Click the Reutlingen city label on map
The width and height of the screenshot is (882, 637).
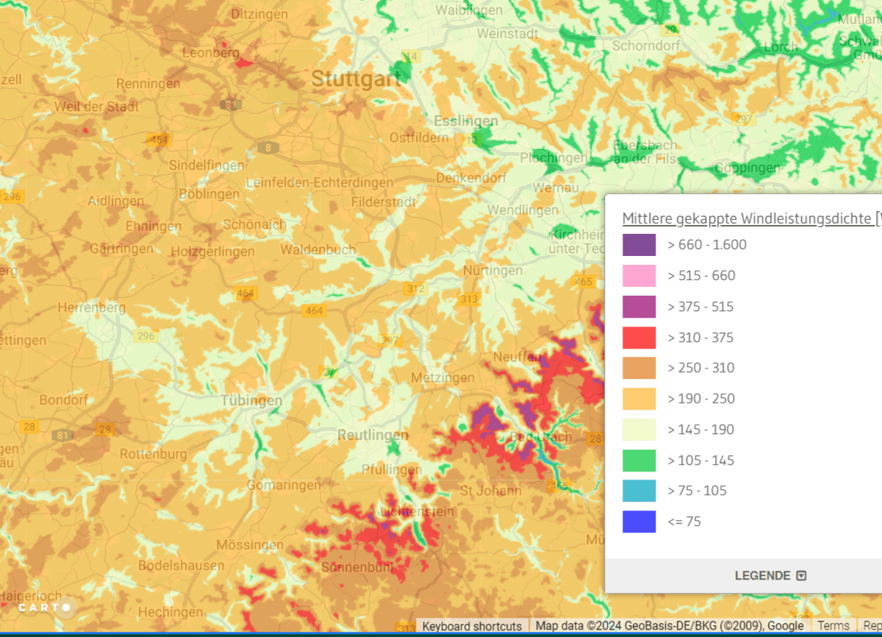click(372, 435)
